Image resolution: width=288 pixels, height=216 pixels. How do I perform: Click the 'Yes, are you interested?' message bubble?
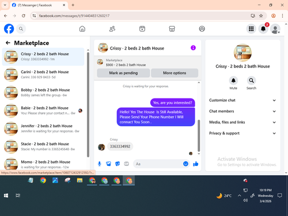click(x=172, y=103)
